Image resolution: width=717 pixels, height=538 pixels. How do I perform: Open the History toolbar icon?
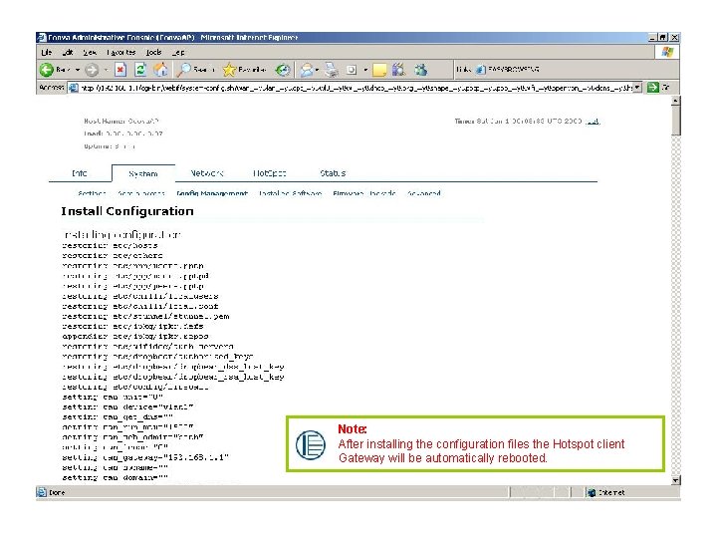[283, 70]
